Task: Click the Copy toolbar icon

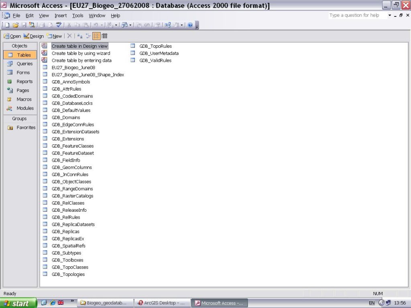Action: coord(77,25)
